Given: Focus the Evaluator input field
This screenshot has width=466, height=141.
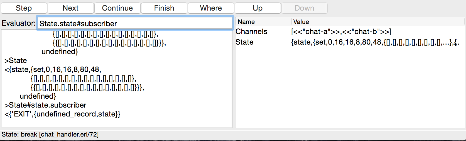Looking at the screenshot, I should click(135, 23).
